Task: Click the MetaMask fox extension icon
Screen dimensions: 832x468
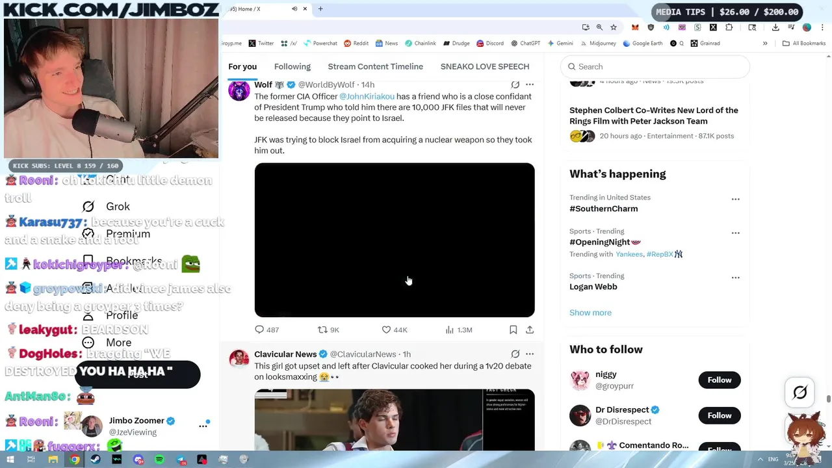Action: 635,27
